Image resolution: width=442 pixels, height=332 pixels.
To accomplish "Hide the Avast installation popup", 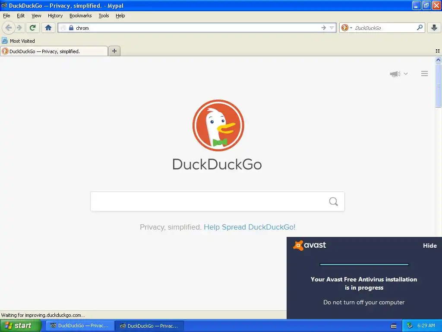I will [x=429, y=246].
